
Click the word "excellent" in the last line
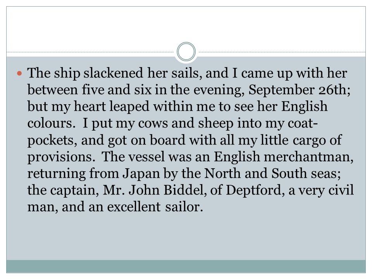click(x=134, y=207)
